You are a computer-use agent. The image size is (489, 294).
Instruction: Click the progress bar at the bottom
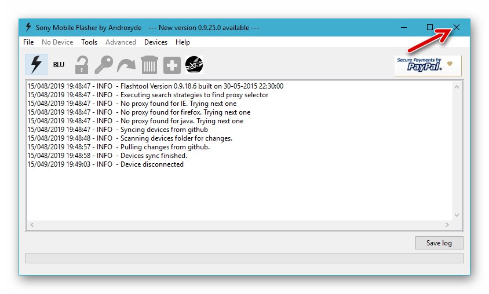coord(244,258)
